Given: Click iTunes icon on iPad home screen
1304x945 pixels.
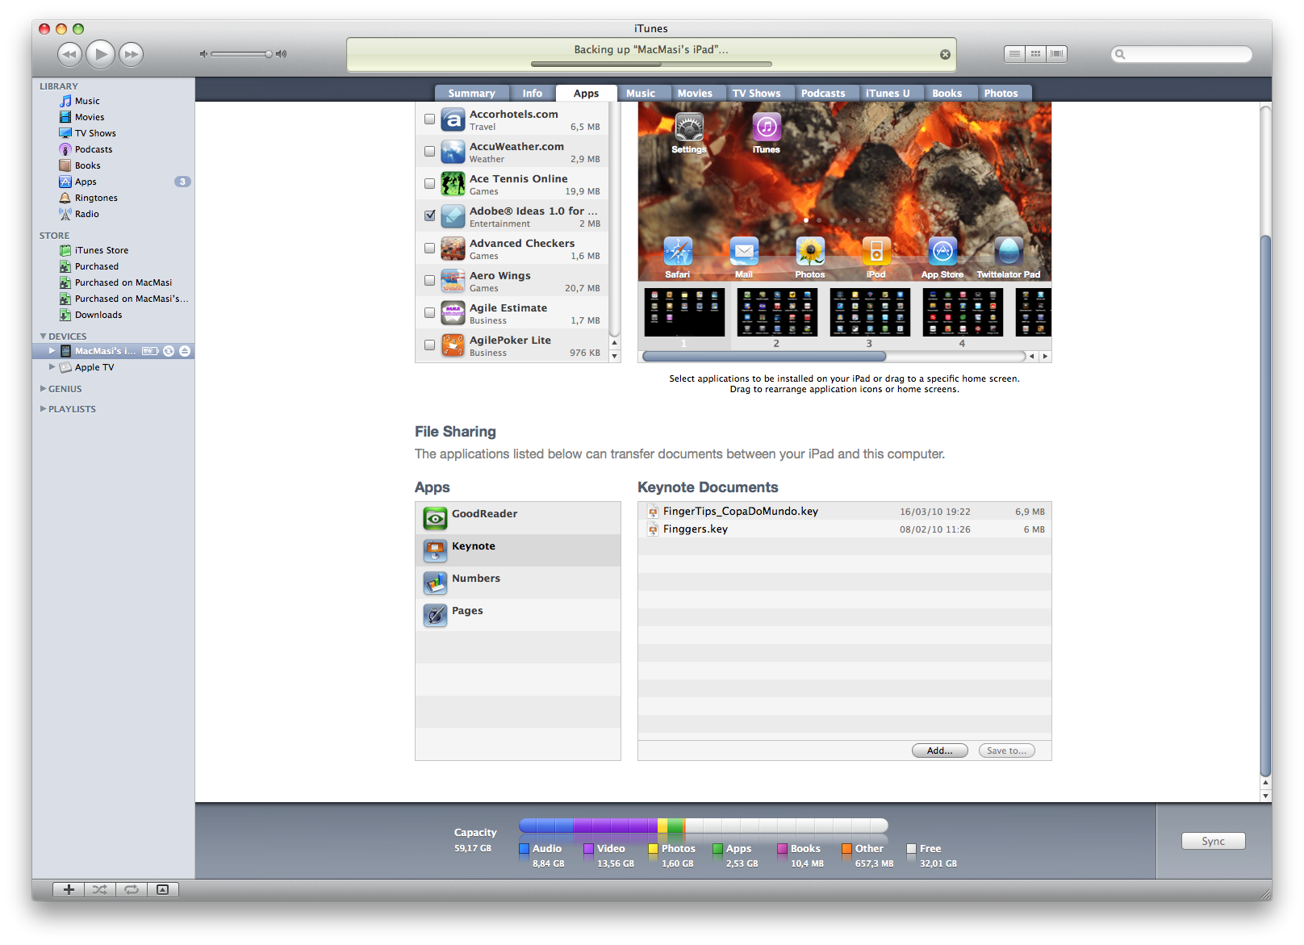Looking at the screenshot, I should [766, 127].
